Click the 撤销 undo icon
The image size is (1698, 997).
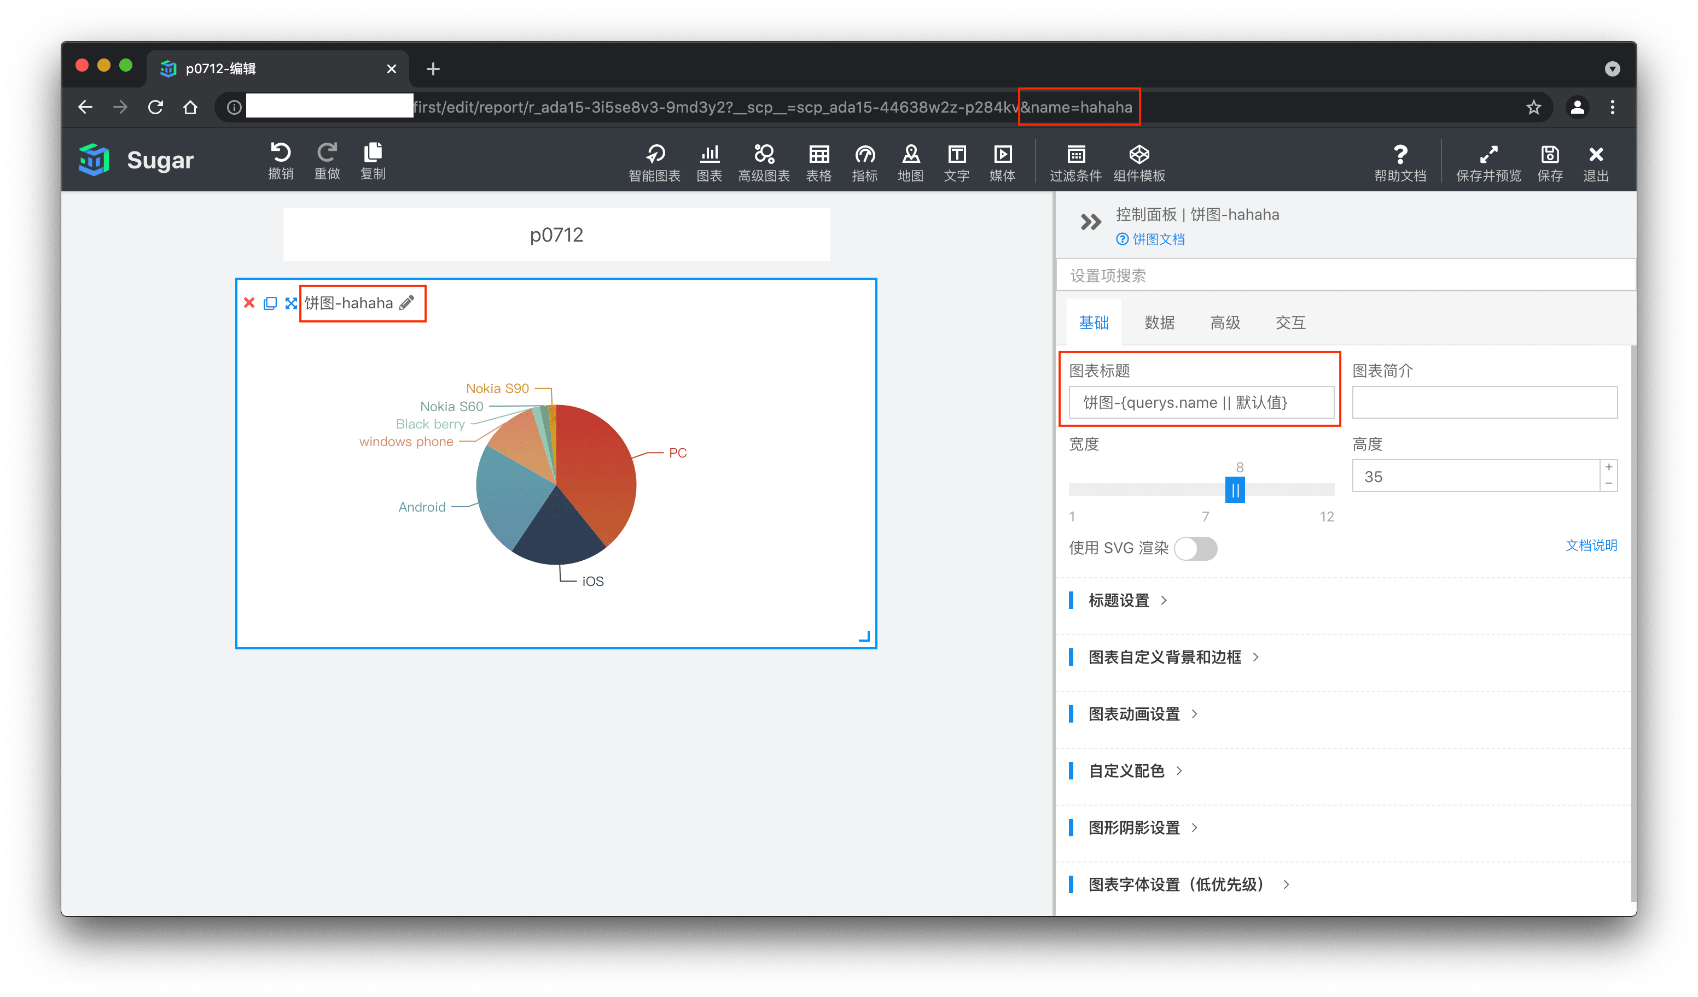(x=281, y=161)
